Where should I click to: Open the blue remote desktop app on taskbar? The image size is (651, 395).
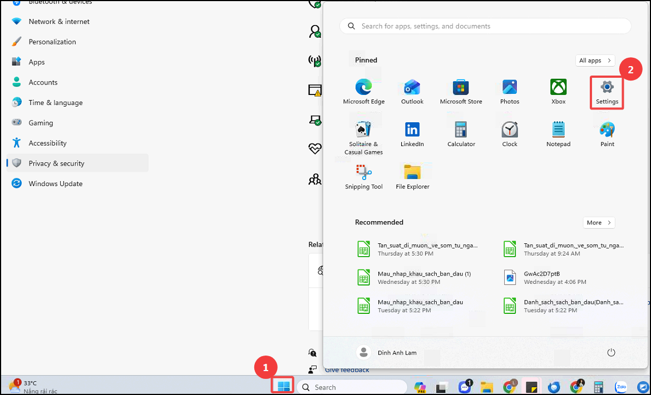643,388
